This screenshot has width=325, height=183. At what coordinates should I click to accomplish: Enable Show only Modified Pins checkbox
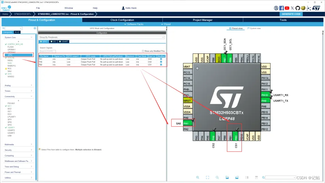click(x=143, y=51)
